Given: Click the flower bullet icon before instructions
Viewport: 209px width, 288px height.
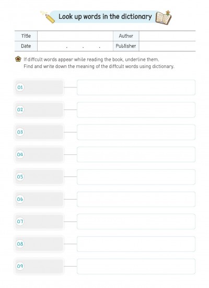Looking at the screenshot, I should click(18, 59).
